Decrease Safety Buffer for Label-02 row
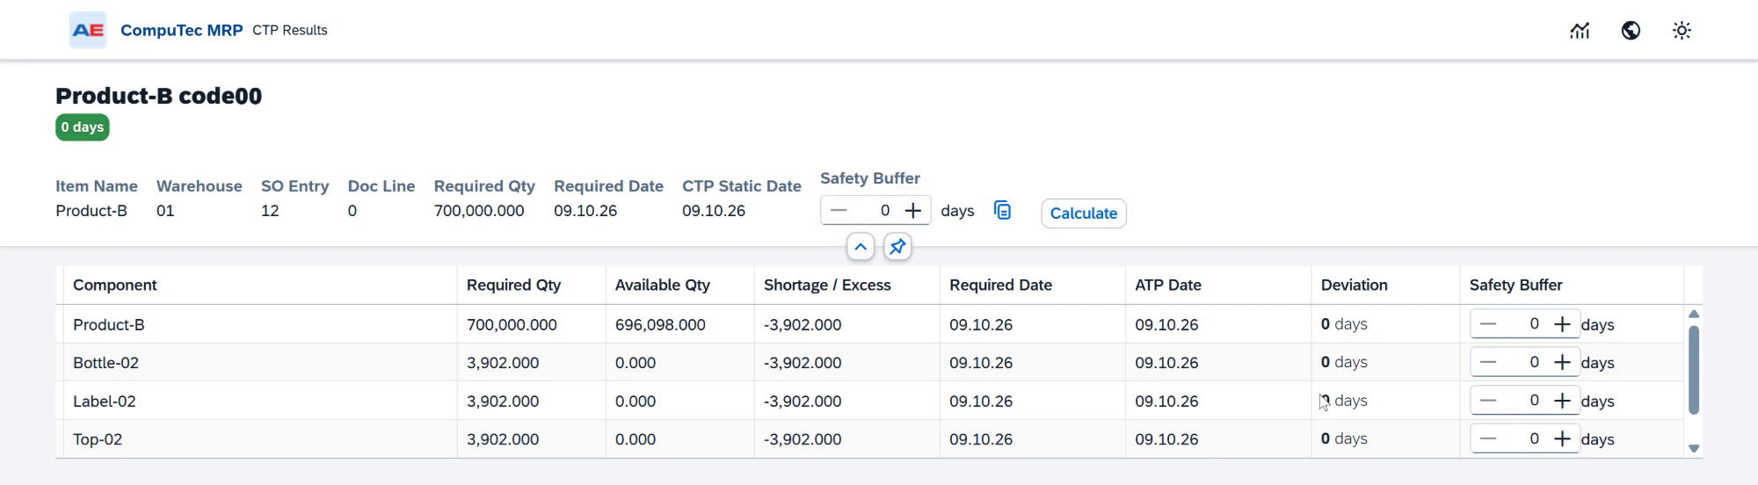1758x485 pixels. tap(1487, 401)
